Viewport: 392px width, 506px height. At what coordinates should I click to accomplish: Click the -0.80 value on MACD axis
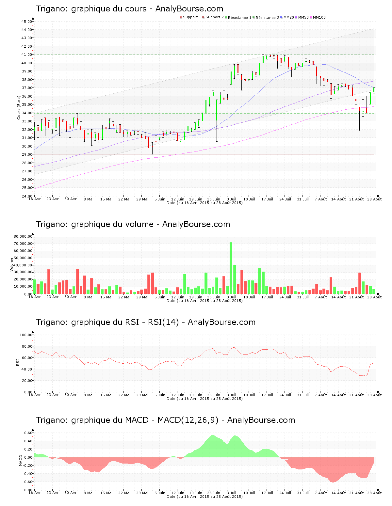pyautogui.click(x=27, y=490)
